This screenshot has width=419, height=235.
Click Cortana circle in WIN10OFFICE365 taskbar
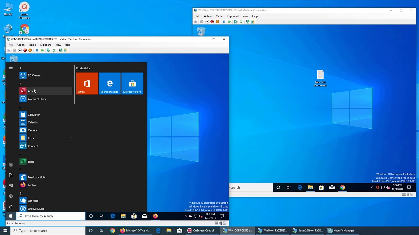tap(91, 216)
